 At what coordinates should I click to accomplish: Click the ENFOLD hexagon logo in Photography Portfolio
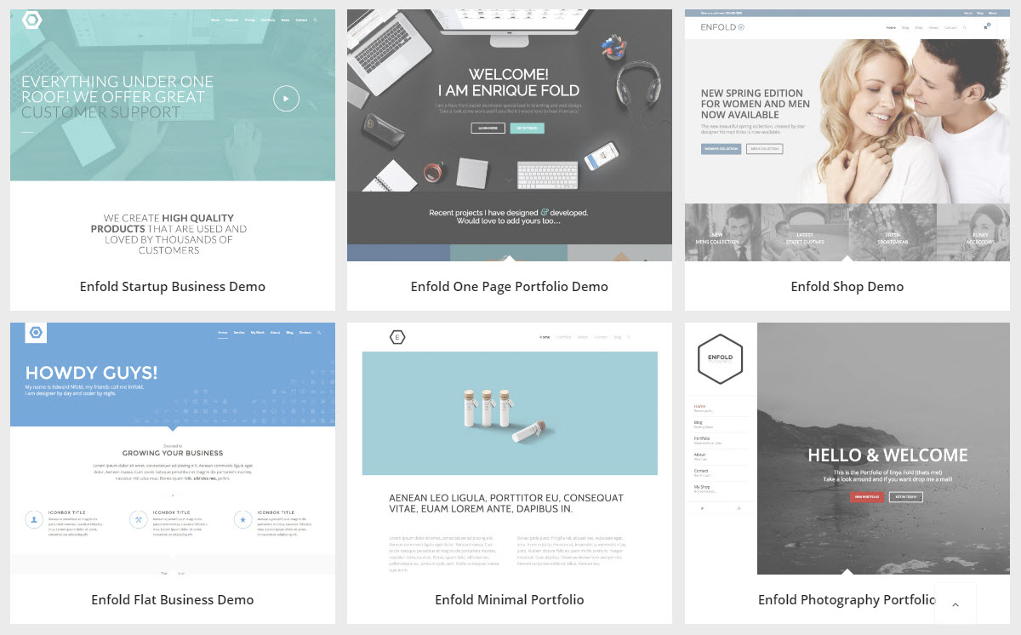coord(720,358)
